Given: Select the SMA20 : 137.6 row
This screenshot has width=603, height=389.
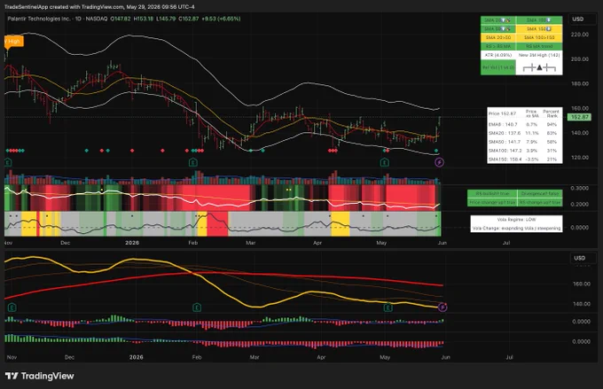Looking at the screenshot, I should pyautogui.click(x=524, y=133).
